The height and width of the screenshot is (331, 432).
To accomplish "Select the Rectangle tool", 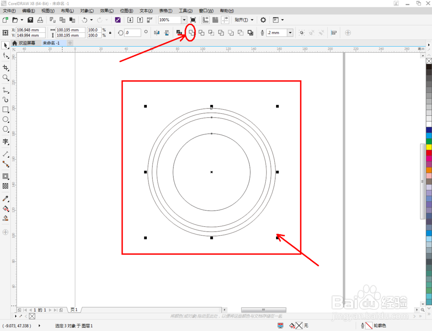I will (6, 109).
